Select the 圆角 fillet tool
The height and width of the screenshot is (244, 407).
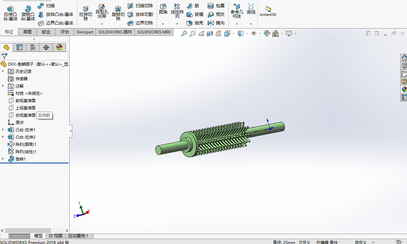[163, 9]
